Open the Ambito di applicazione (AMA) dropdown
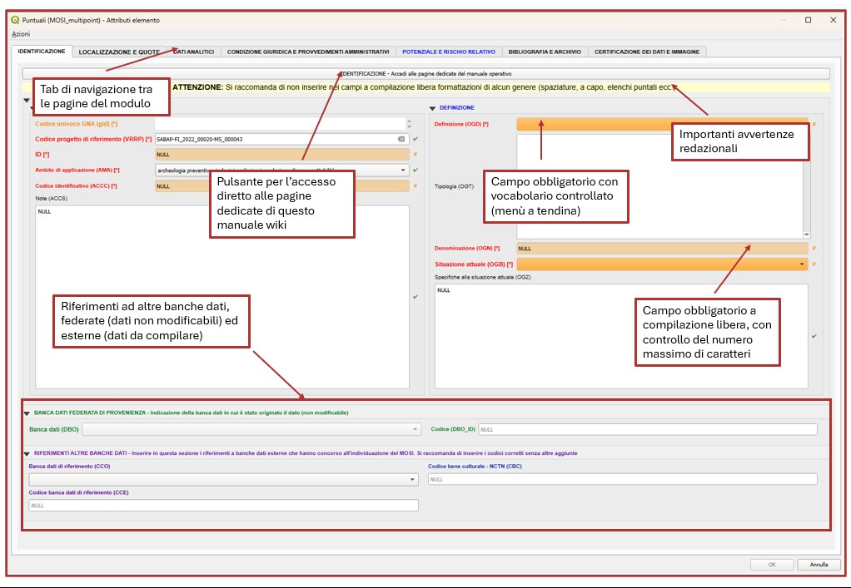Screen dimensions: 851x588 (x=403, y=170)
